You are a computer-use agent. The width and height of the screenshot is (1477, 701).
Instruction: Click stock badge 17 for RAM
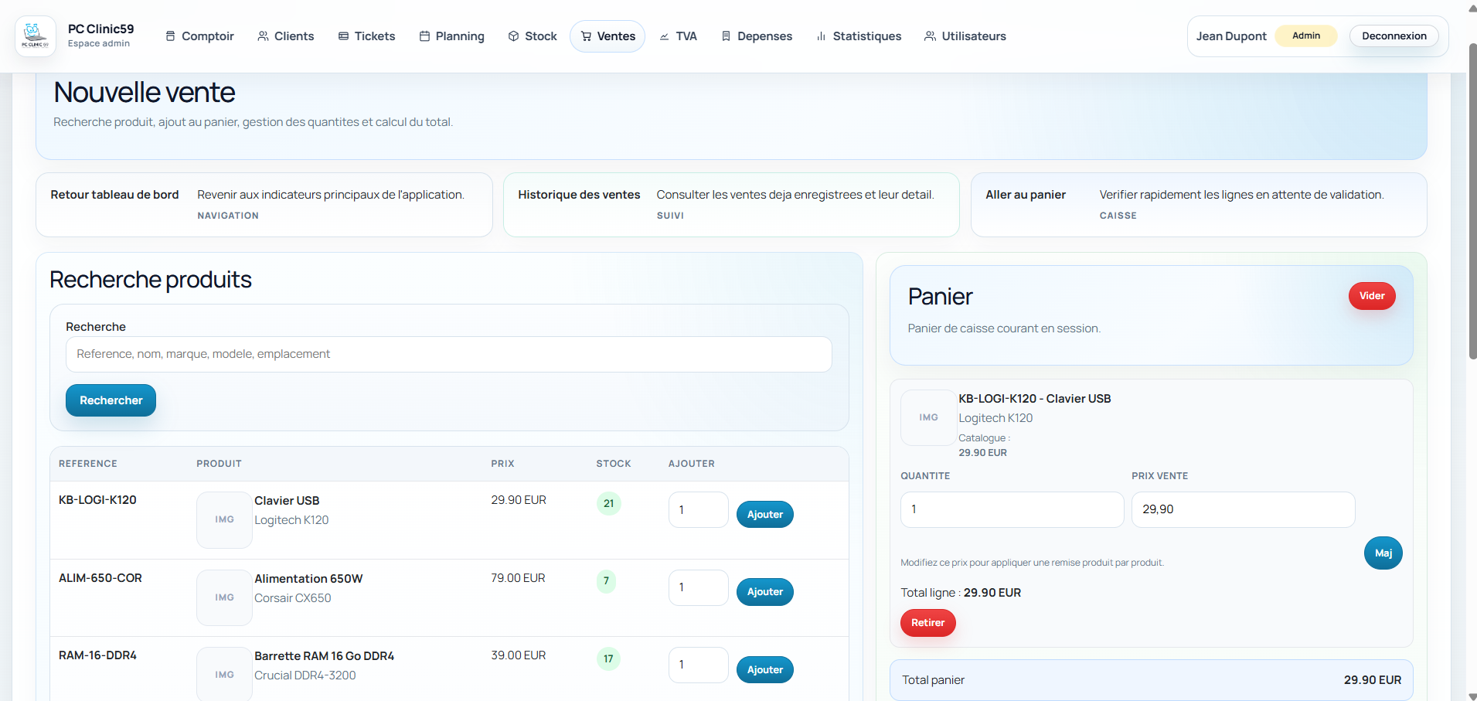click(x=608, y=658)
